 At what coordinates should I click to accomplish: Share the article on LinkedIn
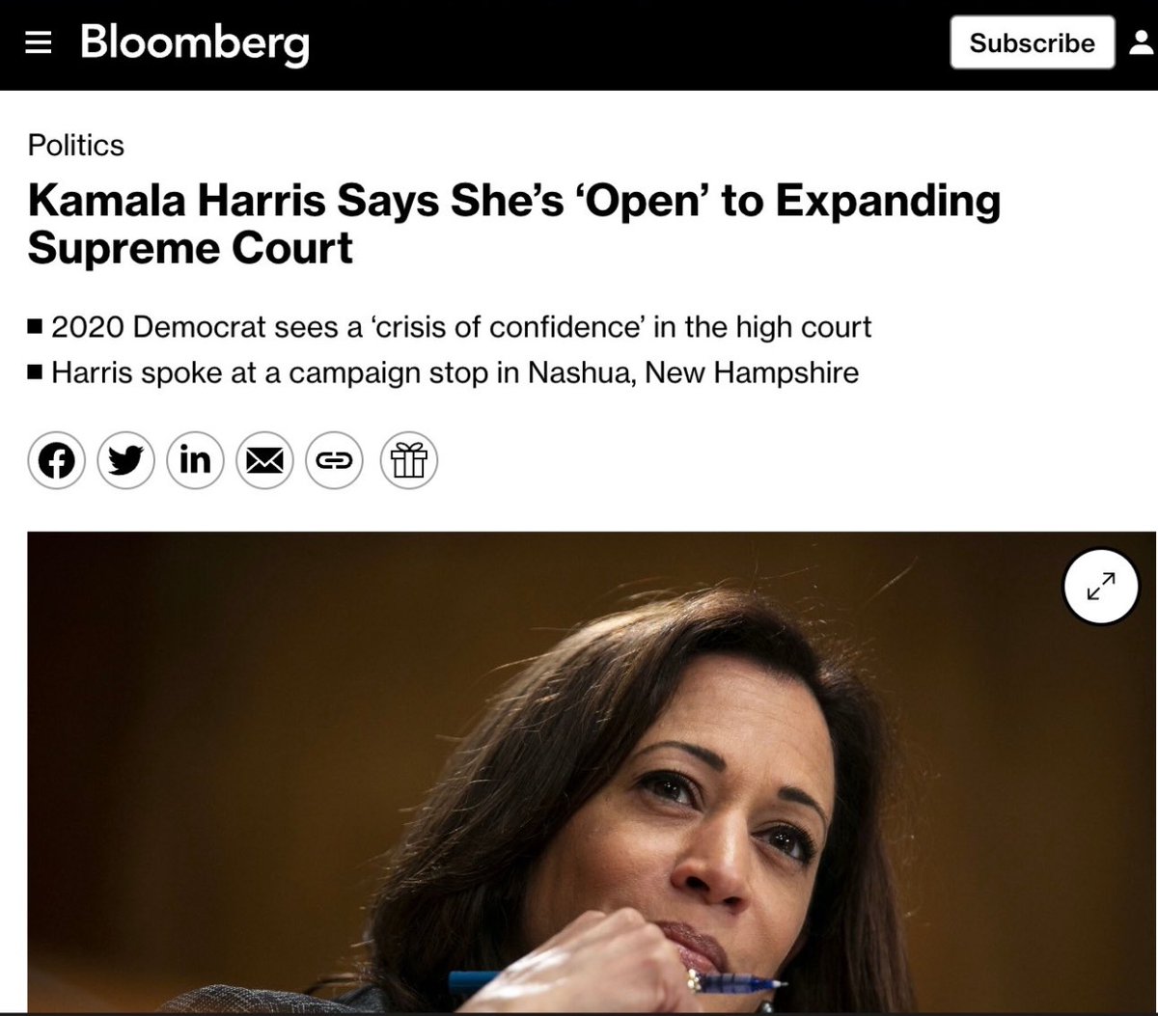tap(195, 458)
